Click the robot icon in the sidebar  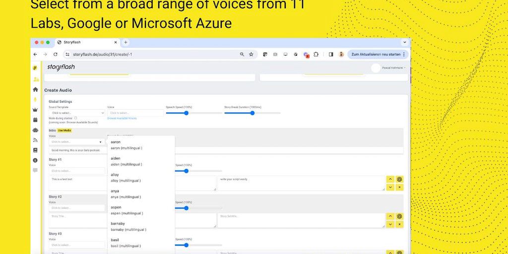pos(35,130)
